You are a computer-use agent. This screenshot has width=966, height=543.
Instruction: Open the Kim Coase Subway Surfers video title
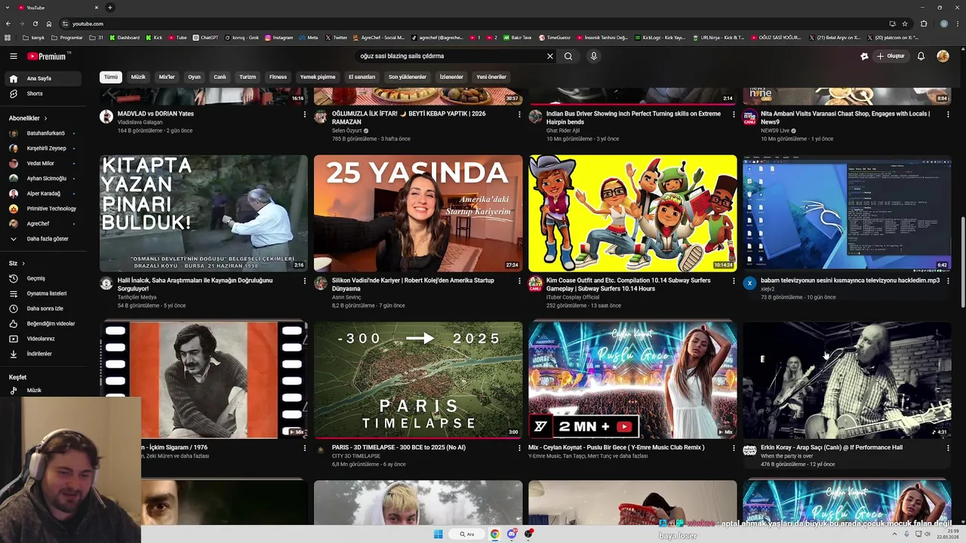[629, 284]
